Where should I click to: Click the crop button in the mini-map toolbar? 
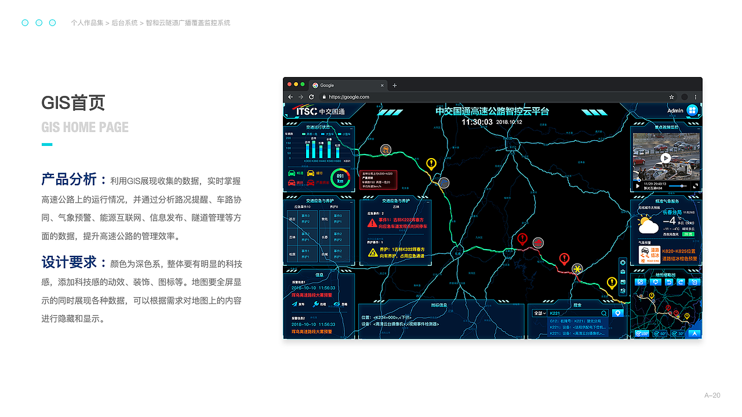click(x=695, y=282)
